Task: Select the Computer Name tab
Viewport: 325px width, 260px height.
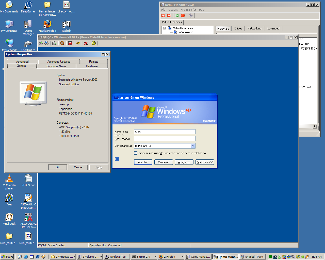Action: pos(56,66)
